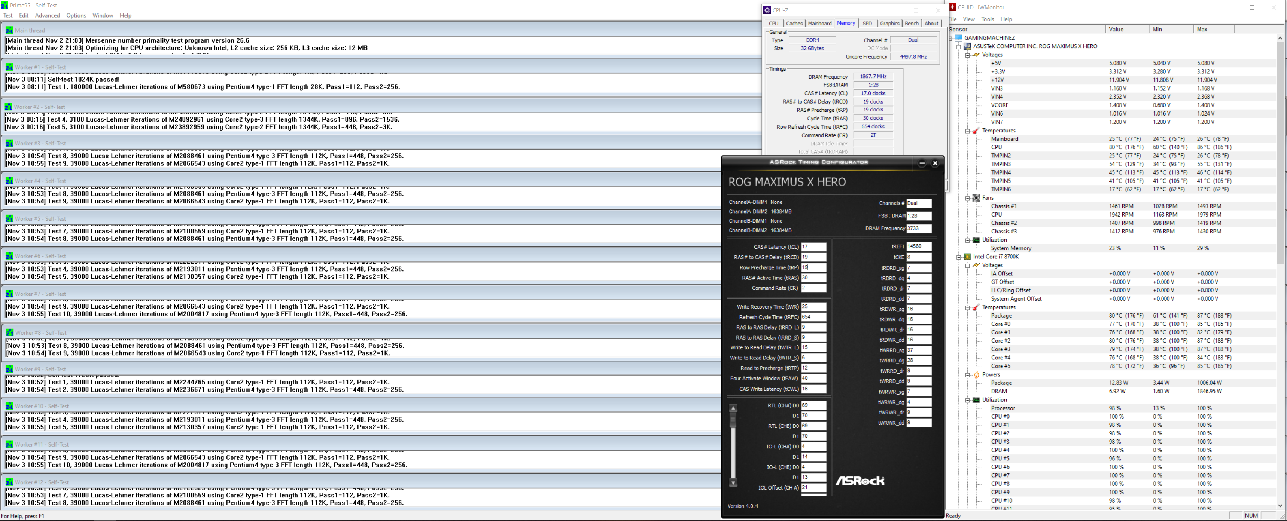Image resolution: width=1287 pixels, height=521 pixels.
Task: Click the Powers flame icon in HWMonitor
Action: point(976,374)
